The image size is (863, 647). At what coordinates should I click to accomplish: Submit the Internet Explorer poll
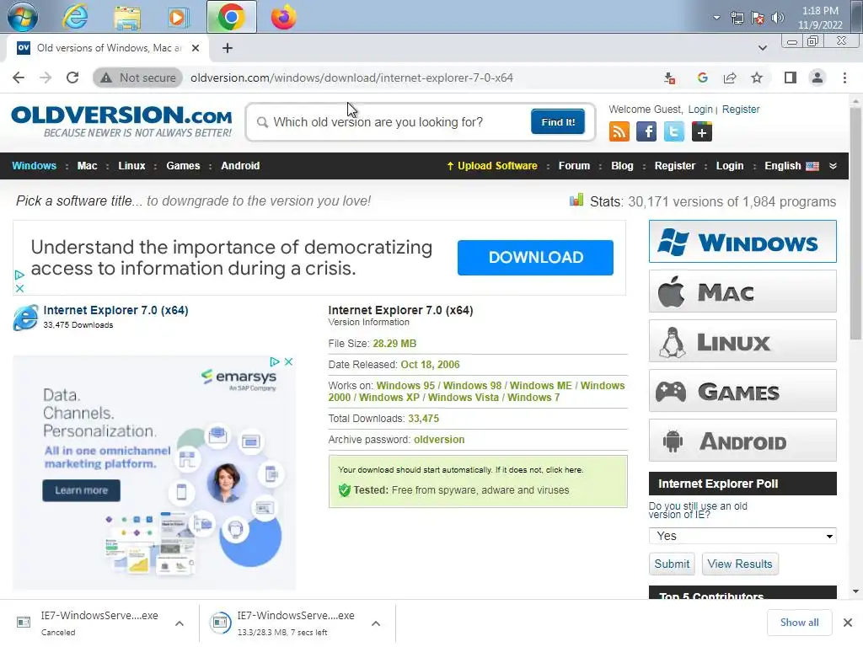pyautogui.click(x=672, y=564)
